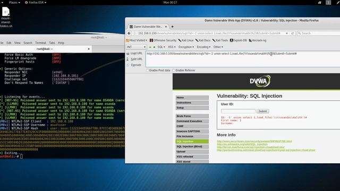This screenshot has height=191, width=340.
Task: Open CSRF vulnerability page
Action: (192, 126)
